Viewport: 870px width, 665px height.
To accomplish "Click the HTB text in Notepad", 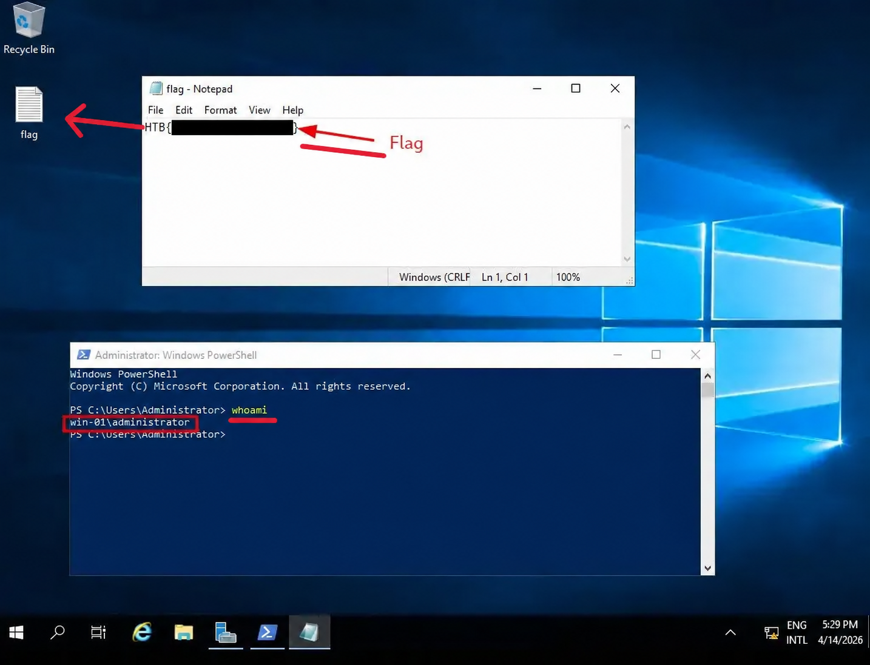I will 155,127.
